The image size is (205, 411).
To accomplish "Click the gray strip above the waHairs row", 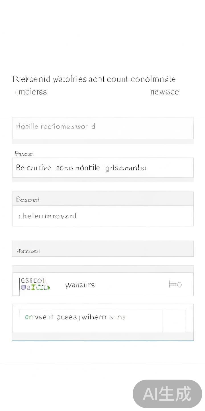I will click(x=102, y=269).
